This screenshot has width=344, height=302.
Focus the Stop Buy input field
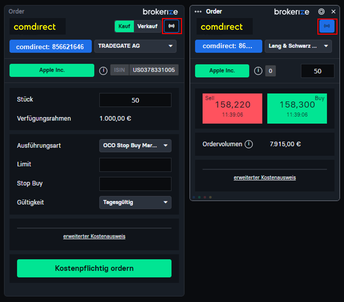[135, 184]
